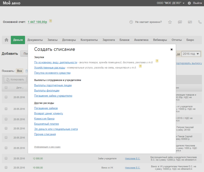This screenshot has height=172, width=204.
Task: Check the row checkbox for 10 000,00 entry
Action: (6, 167)
